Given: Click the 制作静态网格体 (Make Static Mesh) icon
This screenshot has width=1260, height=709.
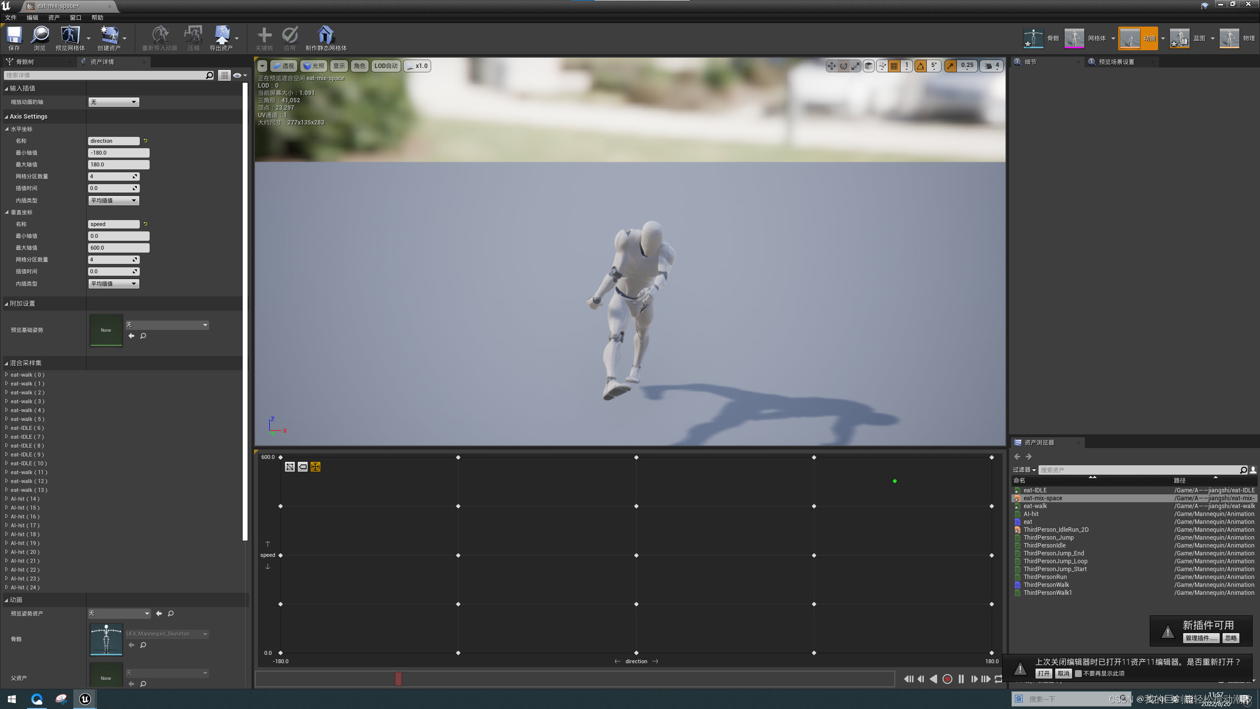Looking at the screenshot, I should coord(325,37).
